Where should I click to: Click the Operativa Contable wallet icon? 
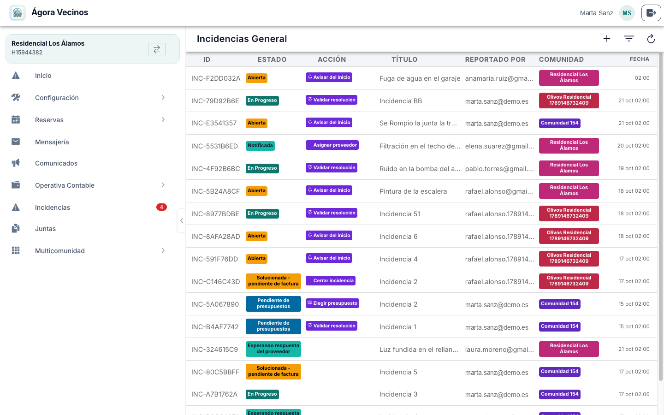tap(16, 185)
